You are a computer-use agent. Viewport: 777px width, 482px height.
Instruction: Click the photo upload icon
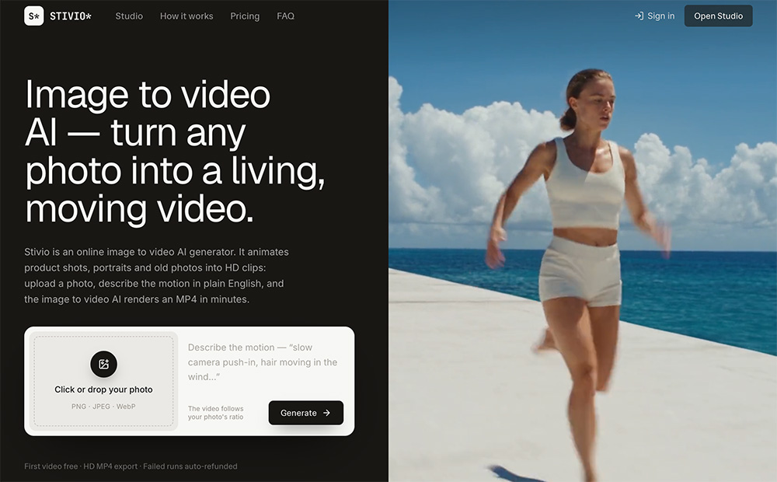pyautogui.click(x=103, y=364)
